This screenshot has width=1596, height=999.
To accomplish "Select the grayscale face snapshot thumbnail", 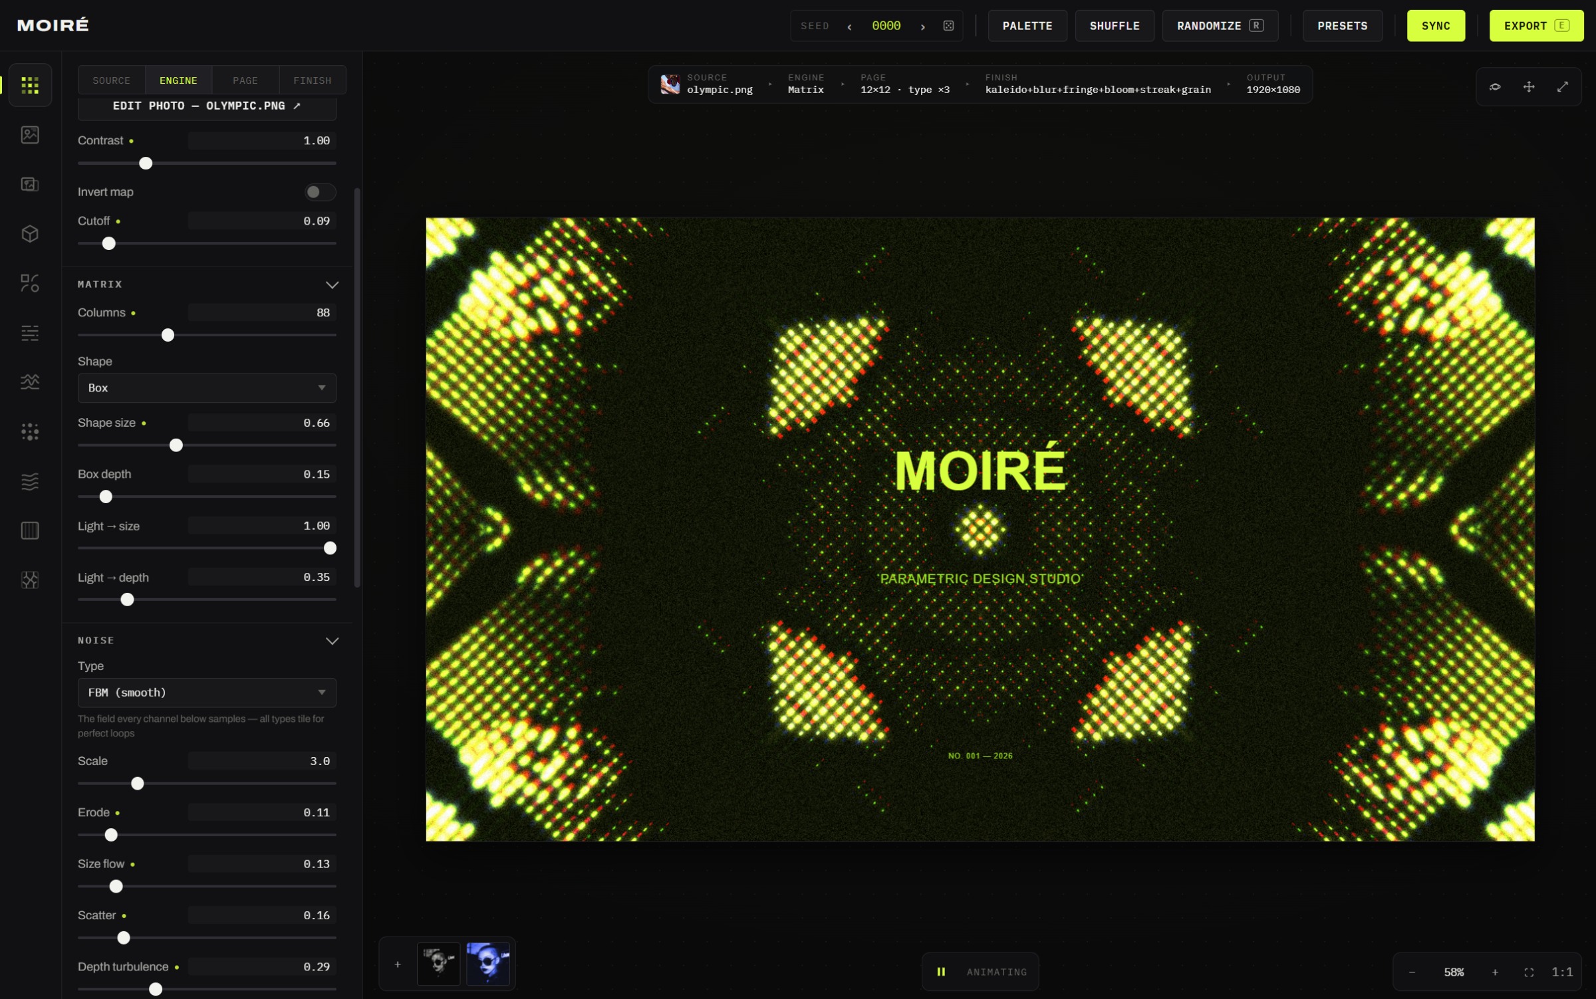I will coord(438,964).
